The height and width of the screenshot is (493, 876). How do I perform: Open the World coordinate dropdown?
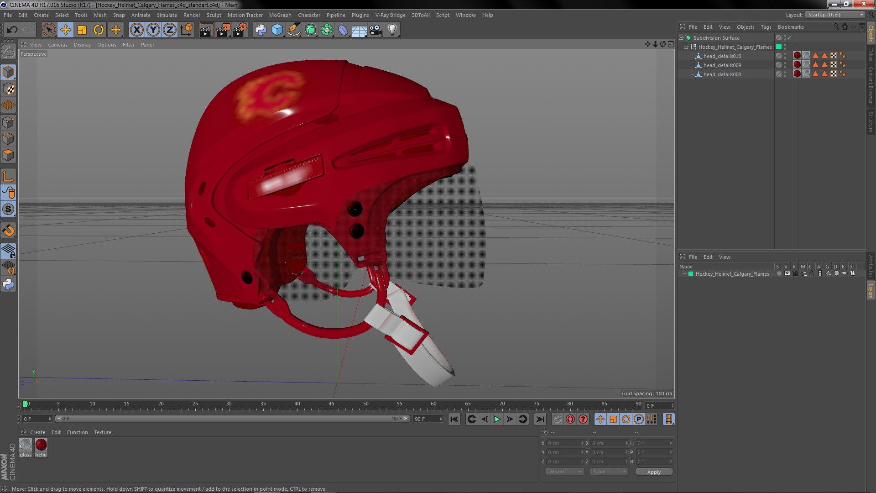[x=565, y=472]
